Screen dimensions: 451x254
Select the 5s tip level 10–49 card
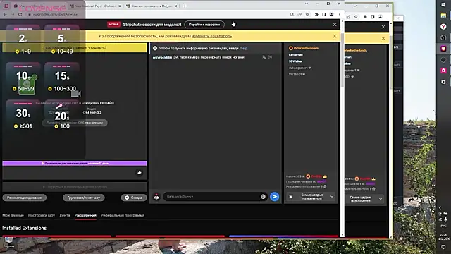point(62,40)
